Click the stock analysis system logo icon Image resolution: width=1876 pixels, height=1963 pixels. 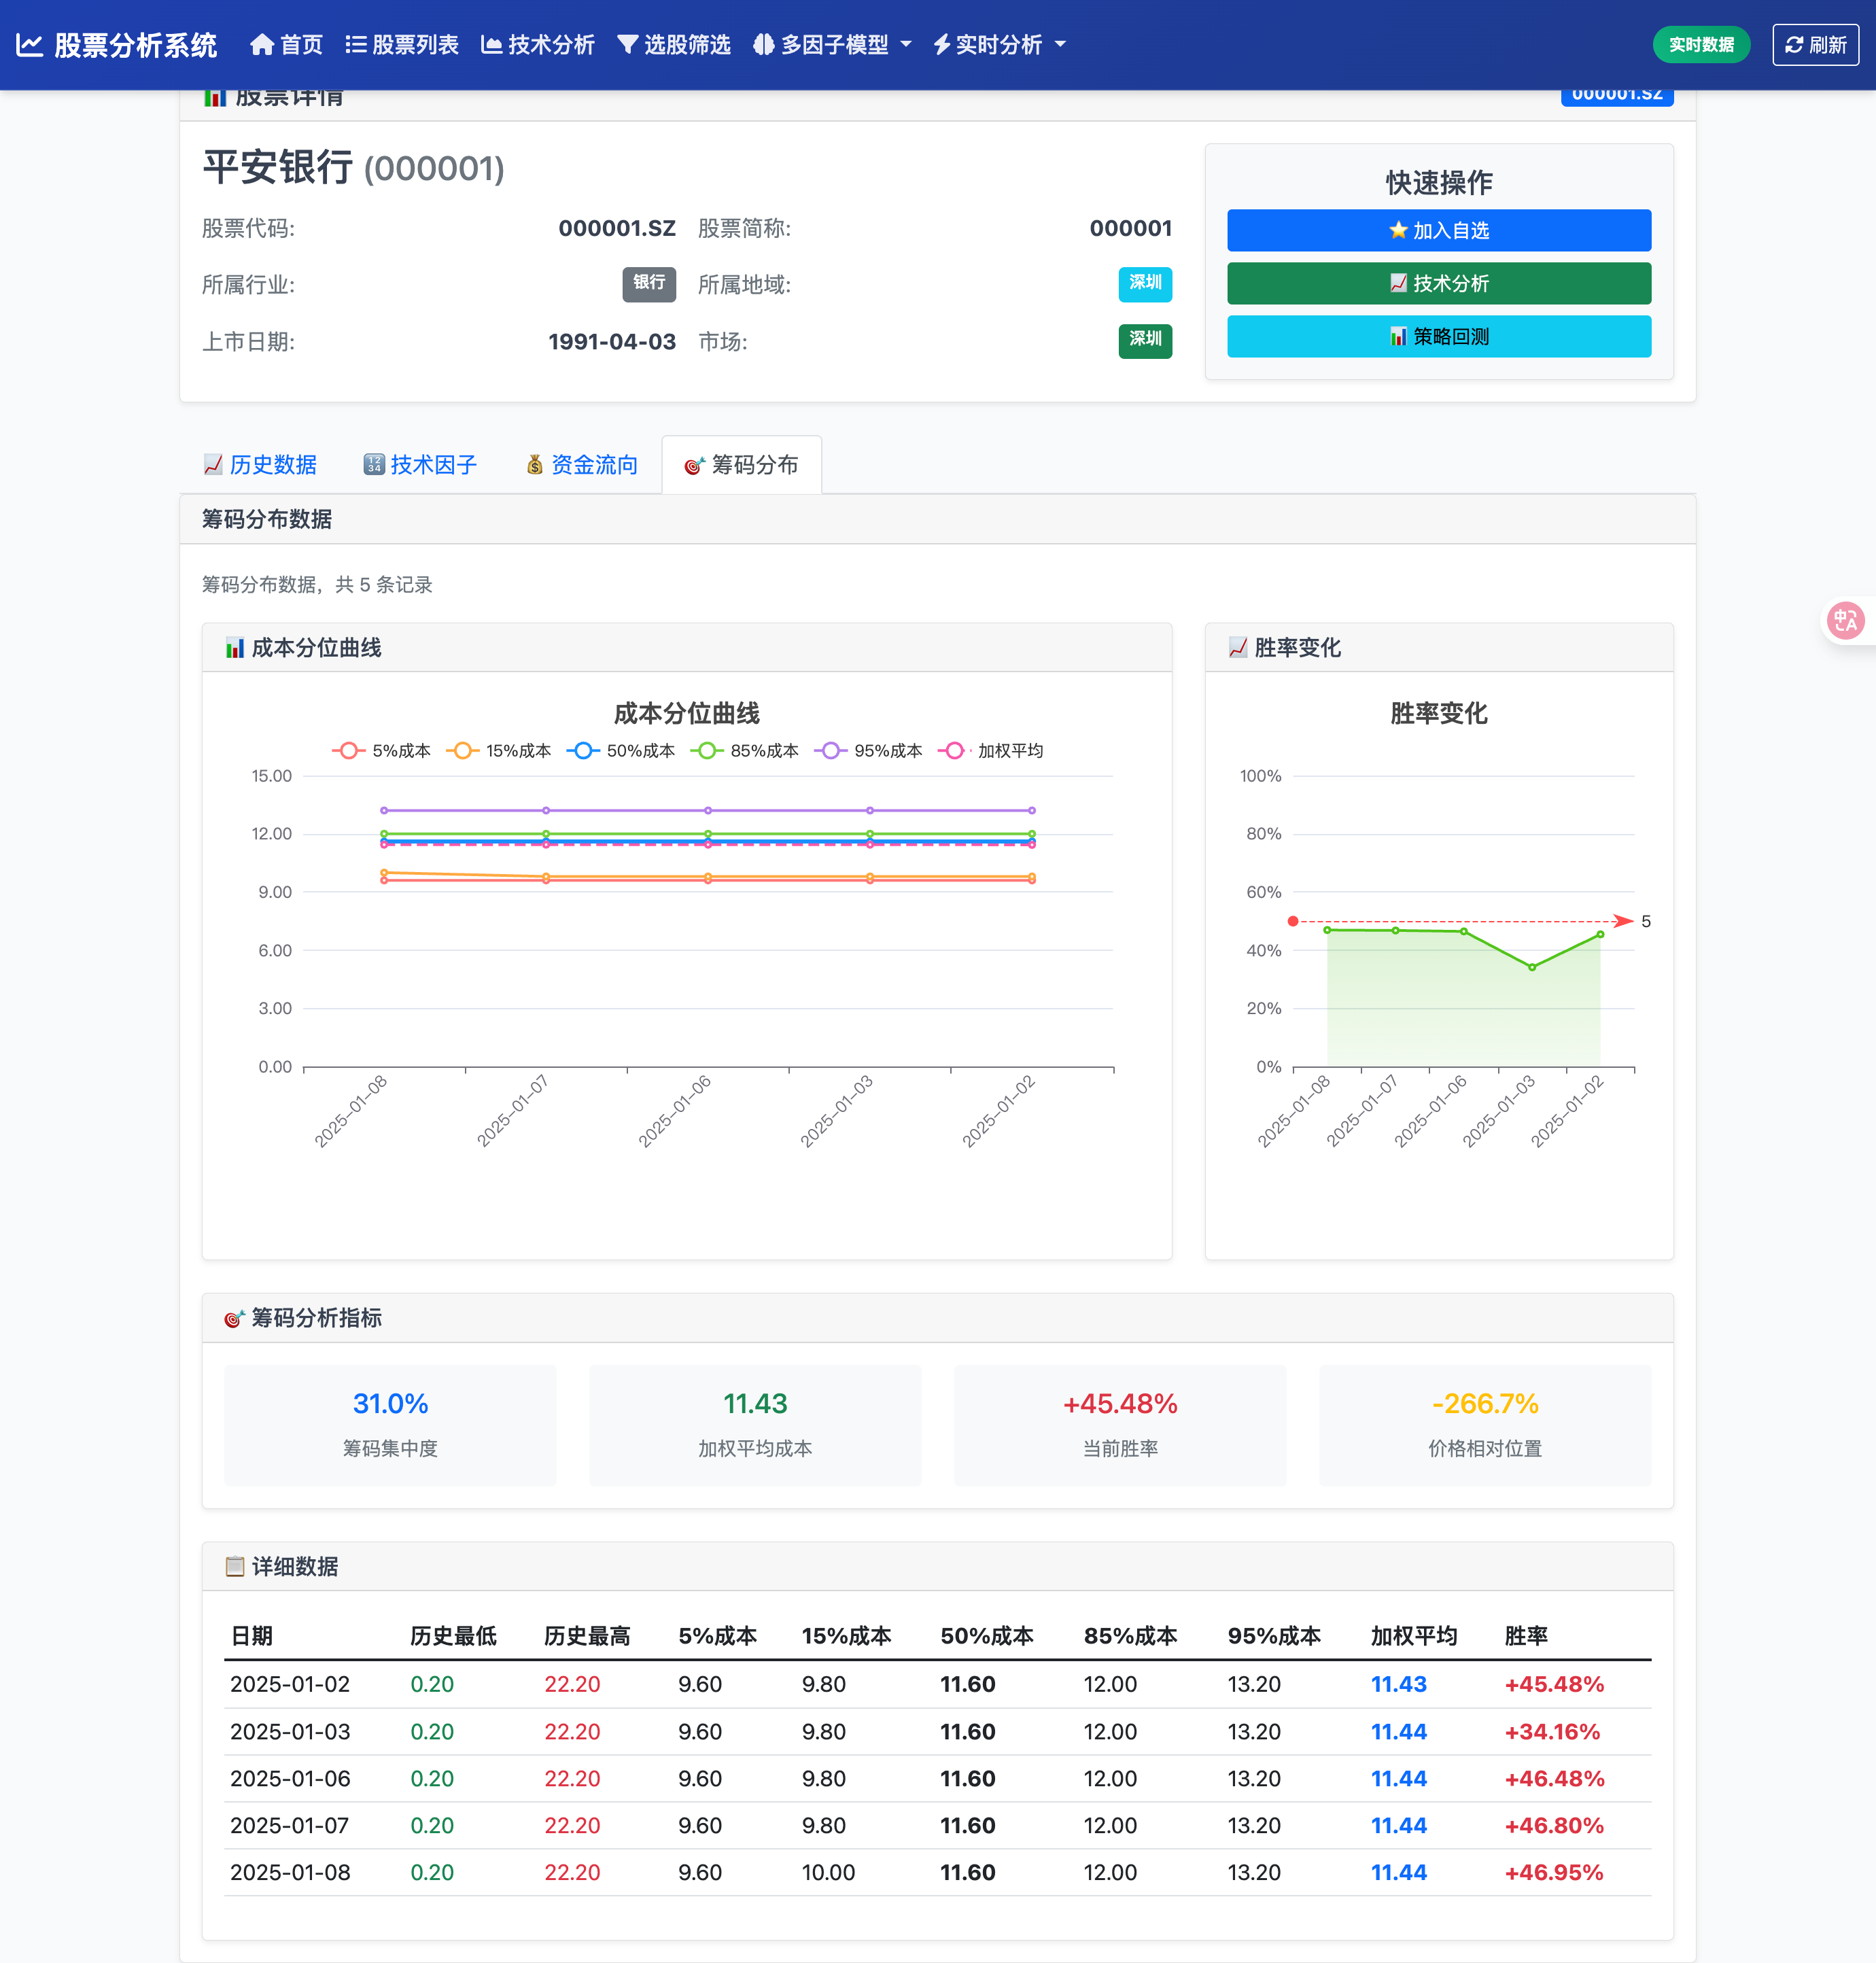[x=30, y=45]
